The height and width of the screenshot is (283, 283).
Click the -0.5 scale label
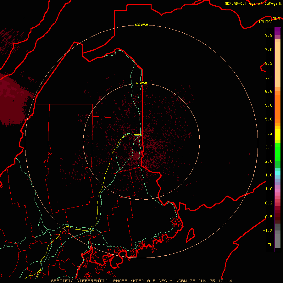(x=268, y=217)
